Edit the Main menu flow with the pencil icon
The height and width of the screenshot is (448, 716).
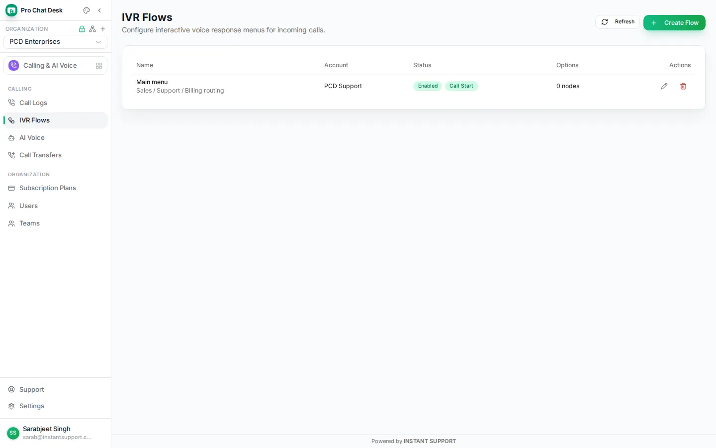tap(664, 86)
